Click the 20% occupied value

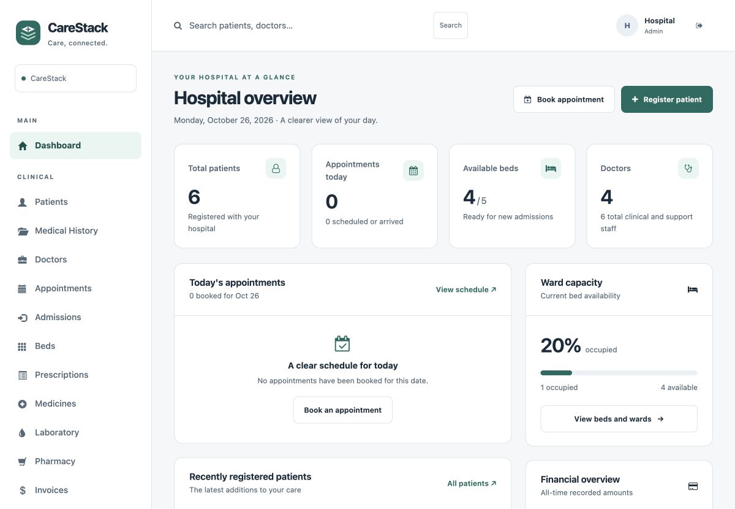[x=560, y=346]
